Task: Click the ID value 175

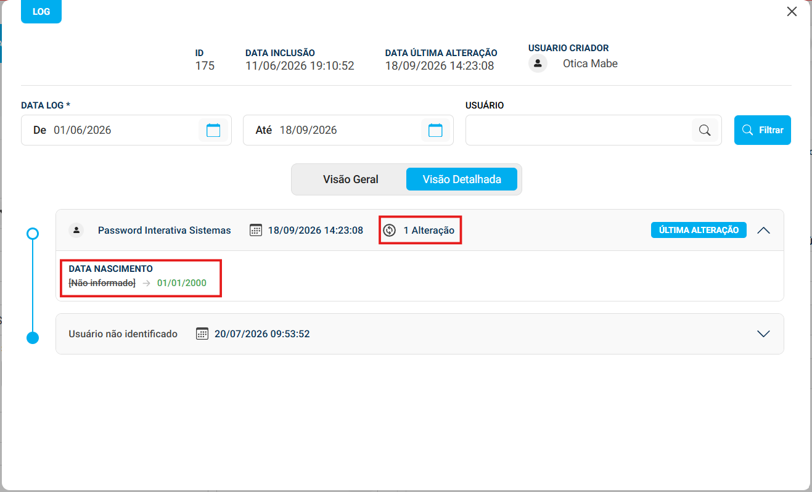Action: coord(205,66)
